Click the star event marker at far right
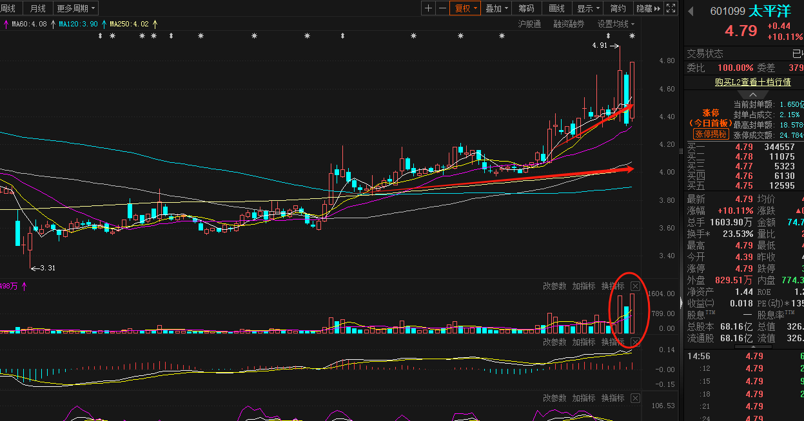804x421 pixels. (x=632, y=36)
